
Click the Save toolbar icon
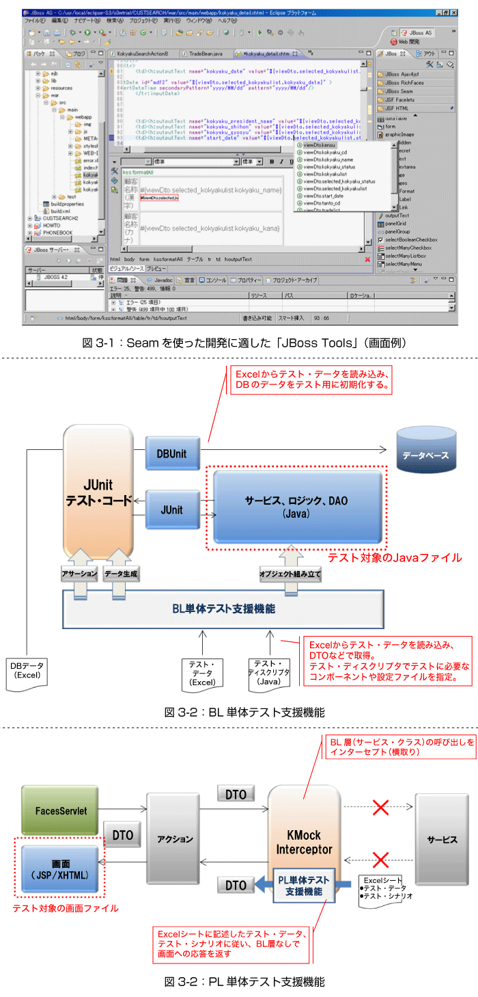[46, 32]
